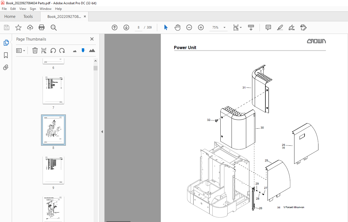Open the File menu
This screenshot has height=222, width=348.
[x=4, y=9]
